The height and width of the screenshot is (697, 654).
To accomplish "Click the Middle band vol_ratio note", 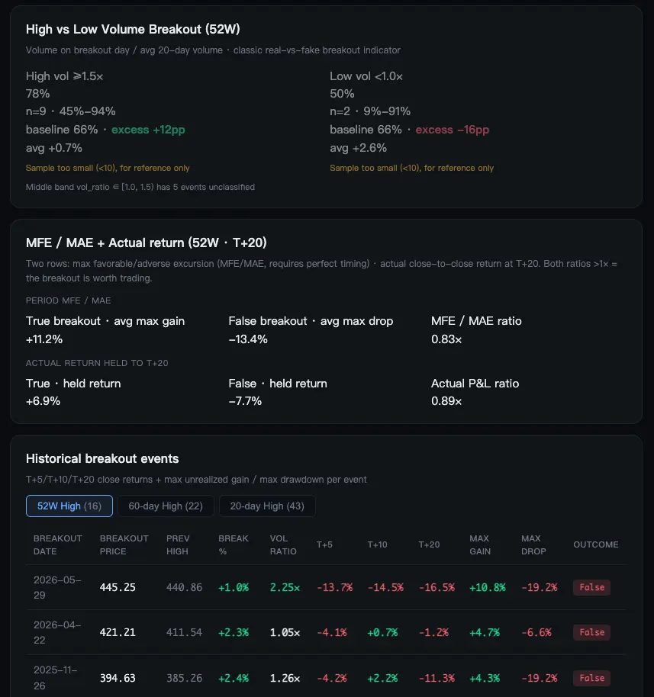I will pyautogui.click(x=140, y=187).
